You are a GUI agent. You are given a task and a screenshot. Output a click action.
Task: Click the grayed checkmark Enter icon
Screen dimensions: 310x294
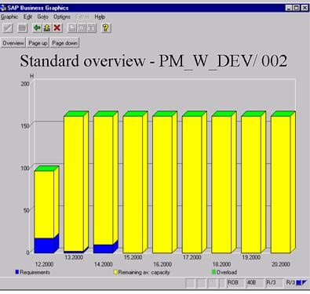[x=8, y=27]
